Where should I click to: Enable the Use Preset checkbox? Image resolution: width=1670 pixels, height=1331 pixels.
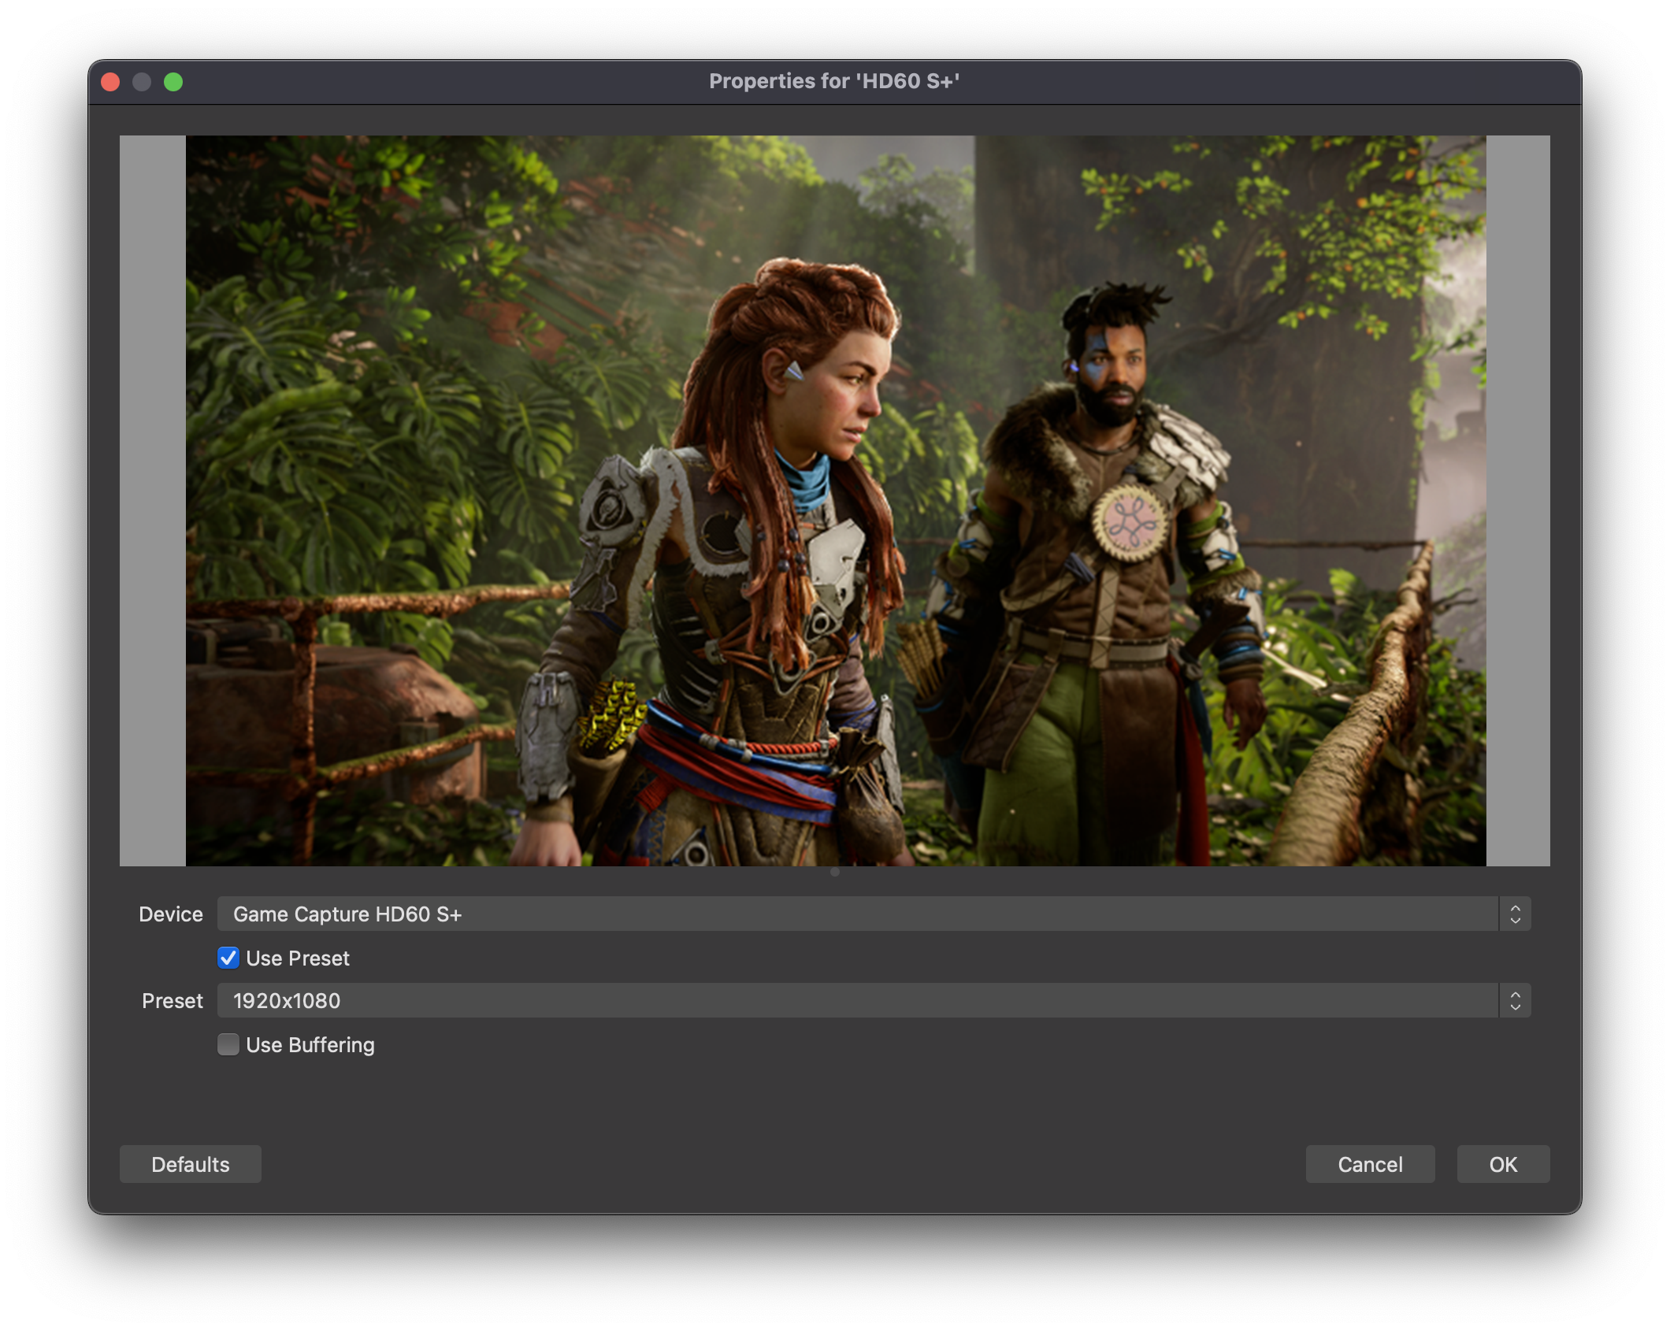click(x=228, y=958)
